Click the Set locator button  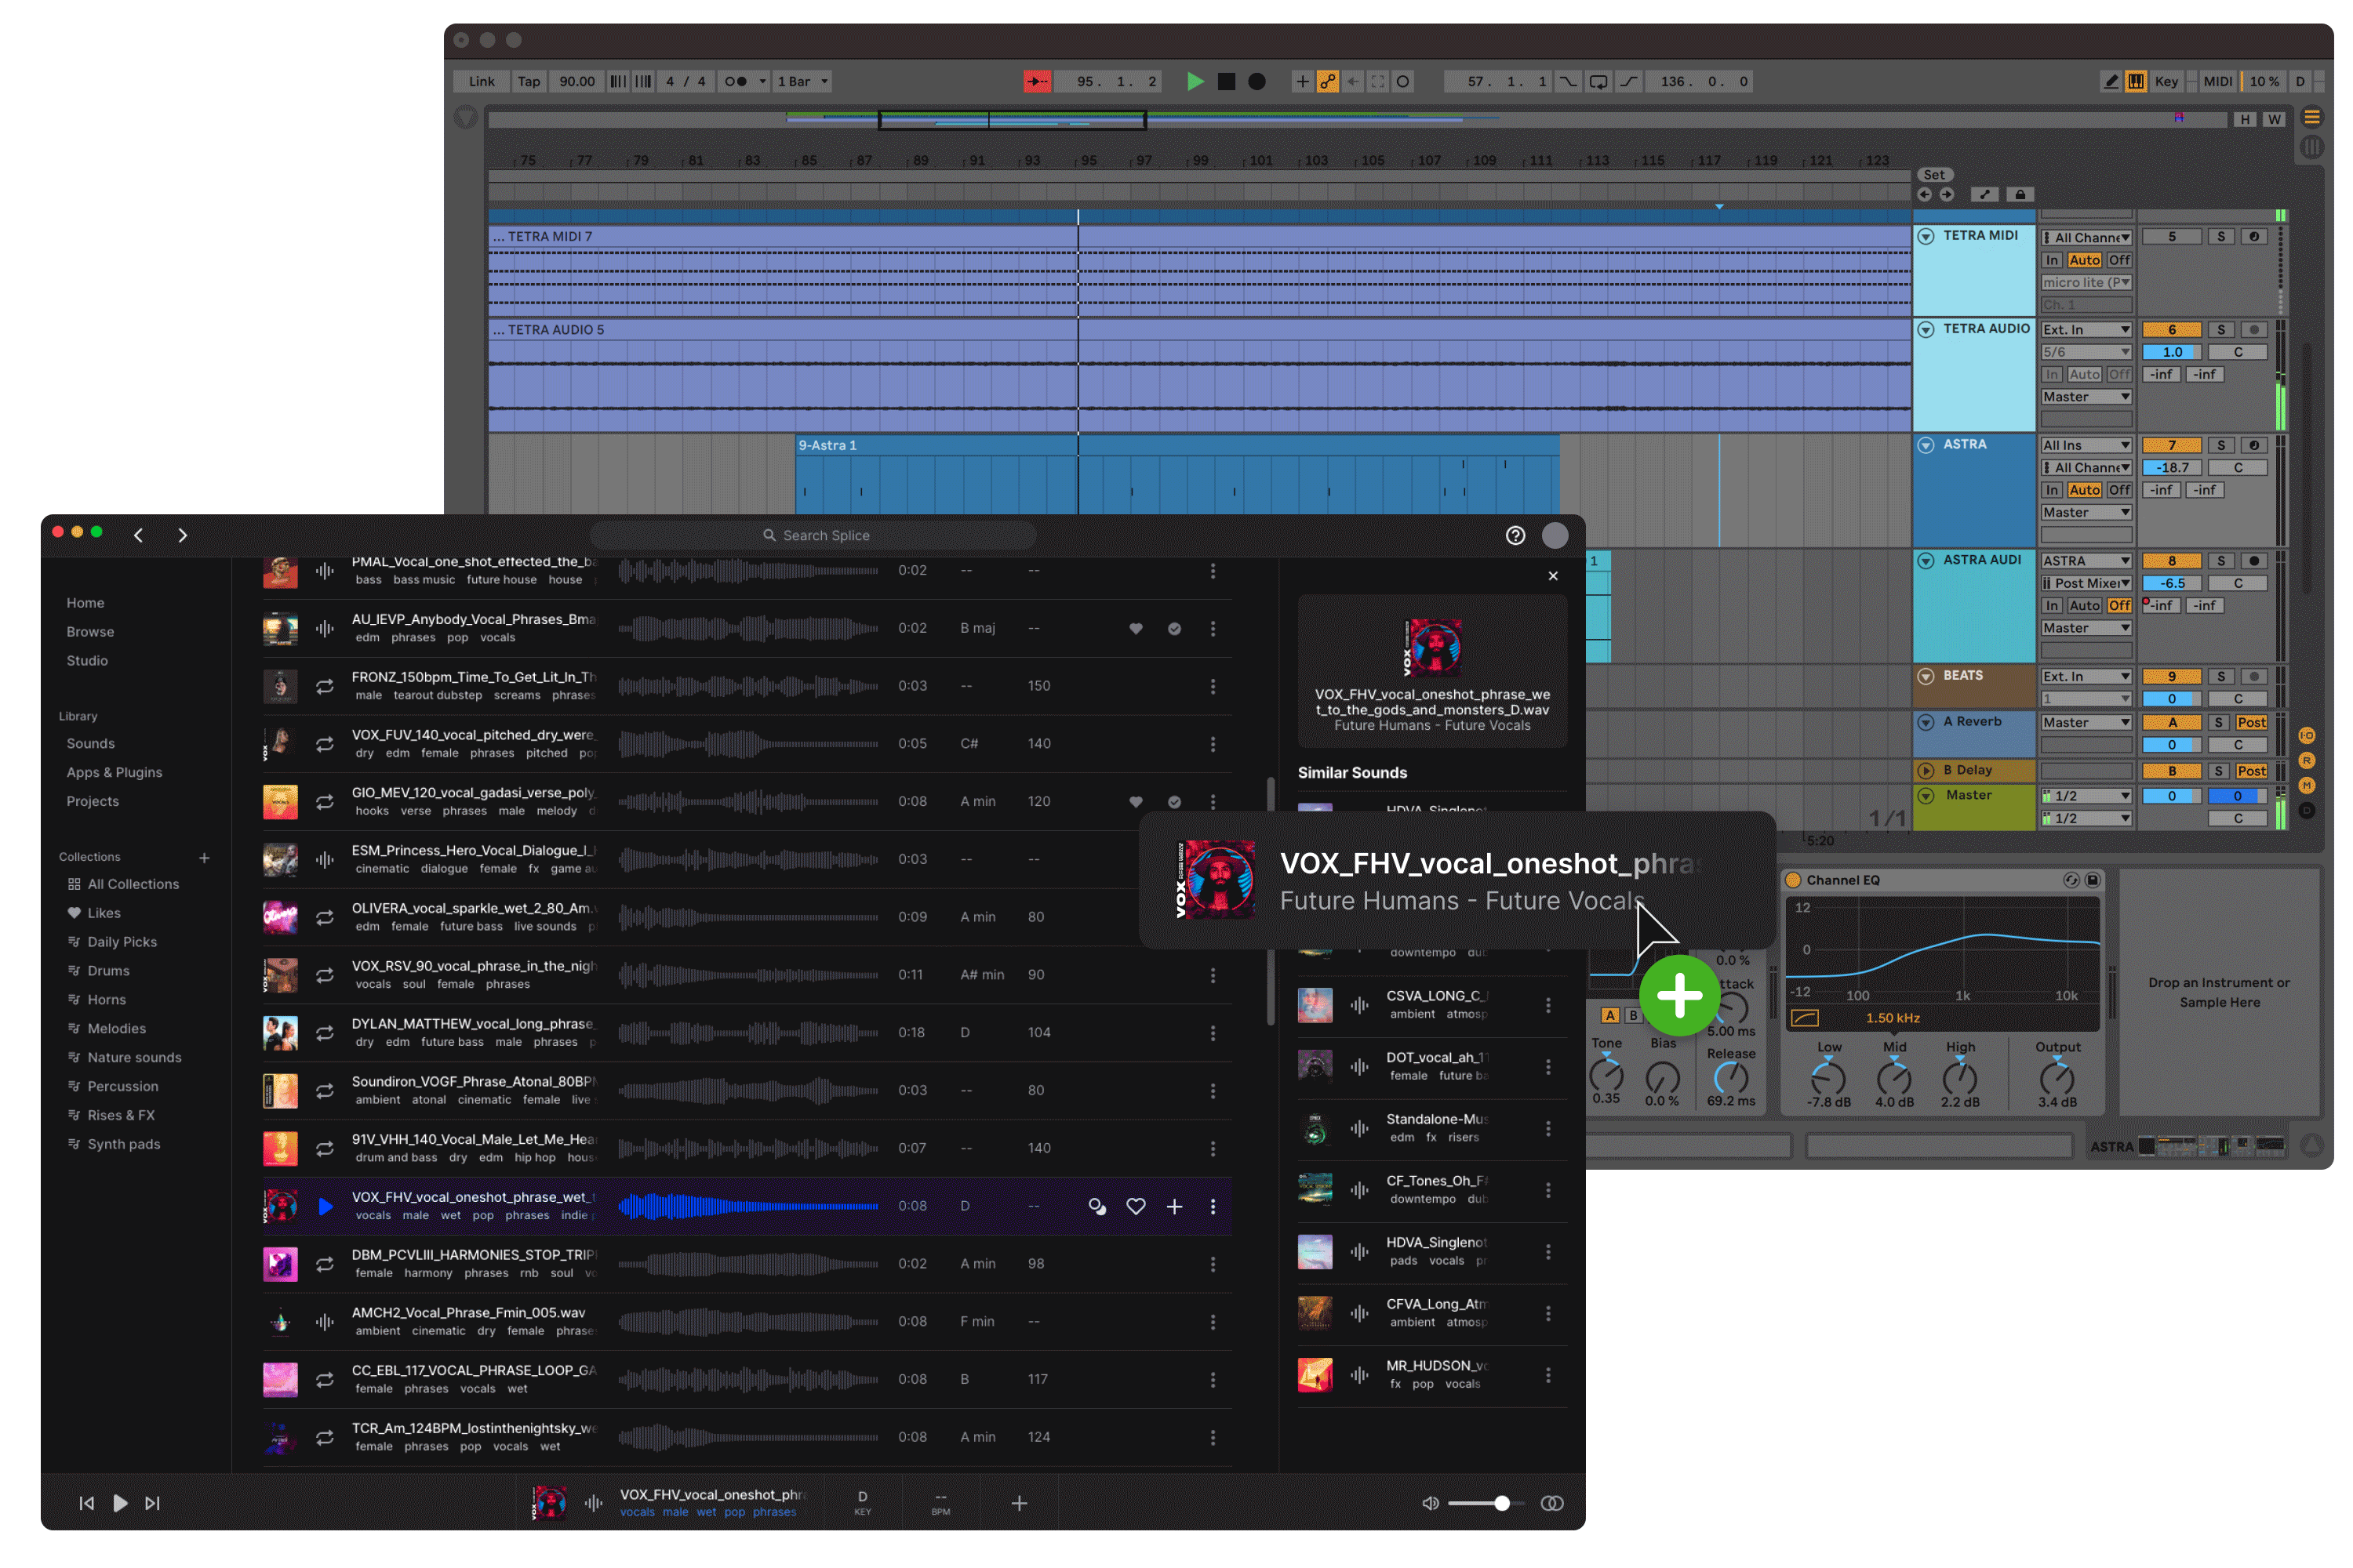(1934, 175)
